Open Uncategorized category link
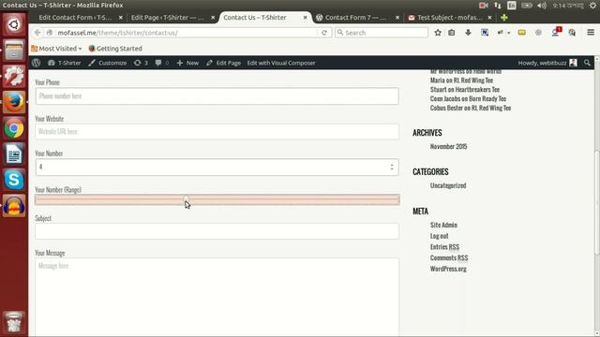The image size is (600, 337). (x=448, y=185)
